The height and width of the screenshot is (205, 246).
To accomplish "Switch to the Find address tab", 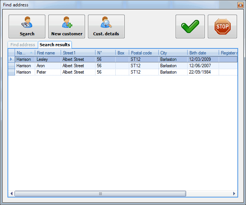I will click(23, 45).
